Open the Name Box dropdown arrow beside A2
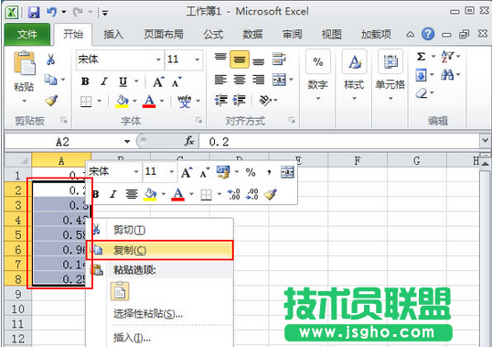 click(127, 142)
